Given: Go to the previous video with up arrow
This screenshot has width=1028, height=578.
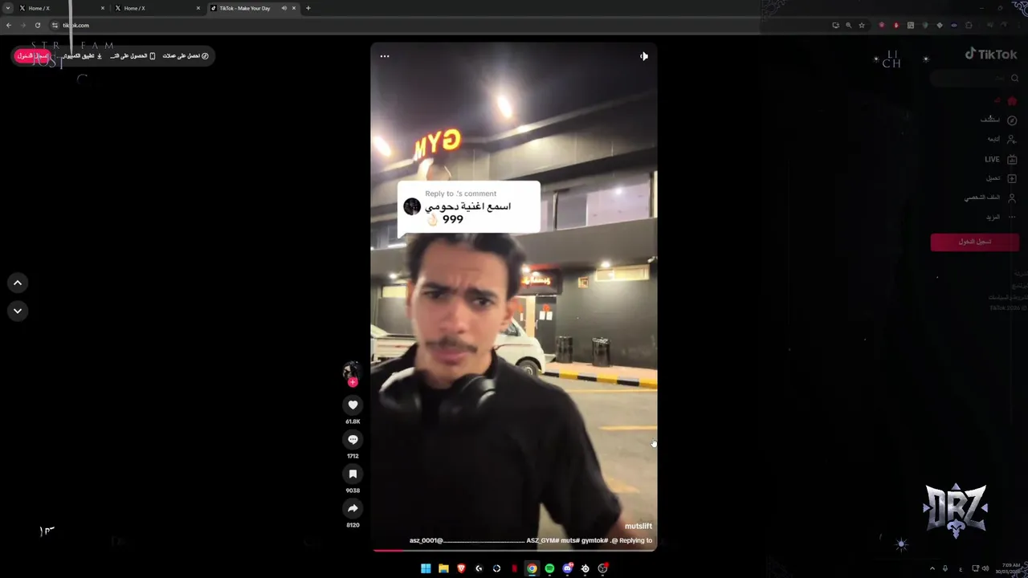Looking at the screenshot, I should [18, 283].
